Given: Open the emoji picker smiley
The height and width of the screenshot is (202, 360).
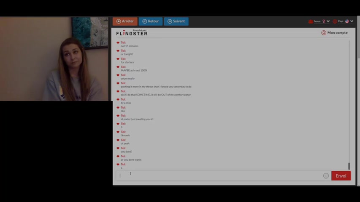Looking at the screenshot, I should click(326, 176).
